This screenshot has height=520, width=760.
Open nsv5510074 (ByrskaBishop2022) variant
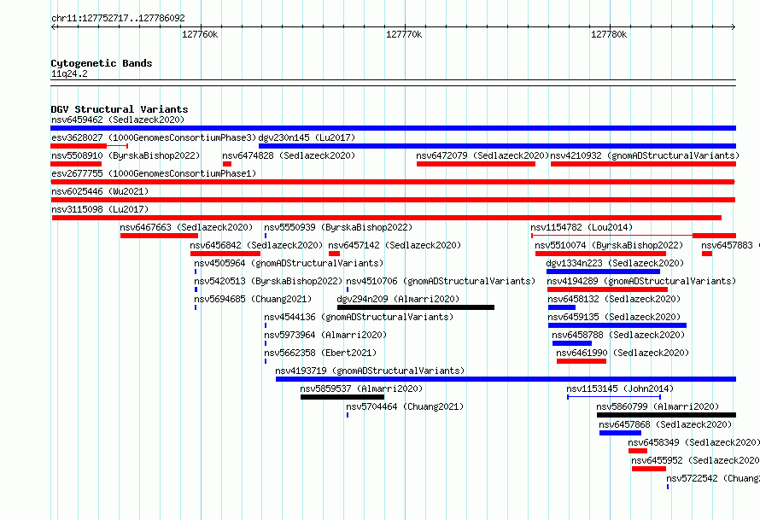coord(609,245)
